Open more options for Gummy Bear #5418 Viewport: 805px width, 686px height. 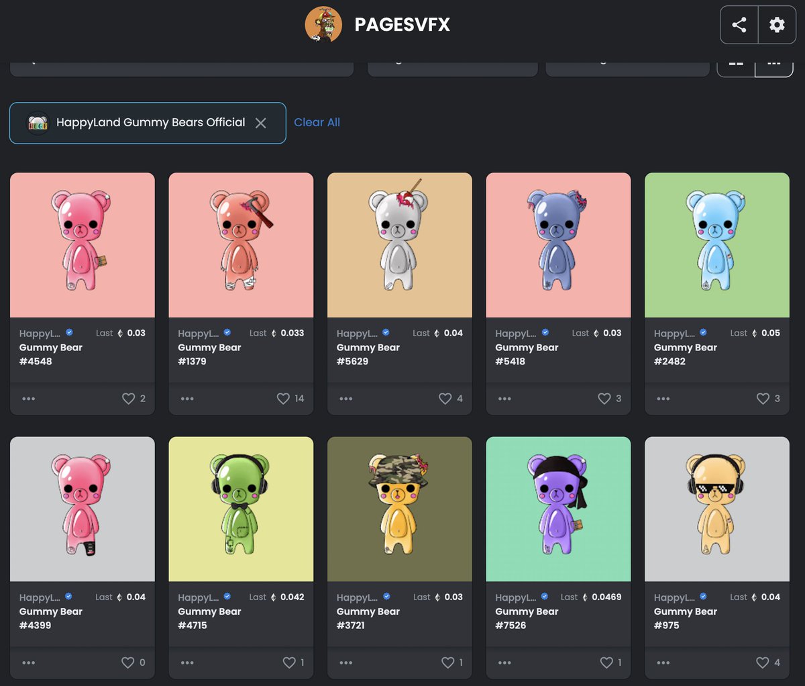[504, 399]
